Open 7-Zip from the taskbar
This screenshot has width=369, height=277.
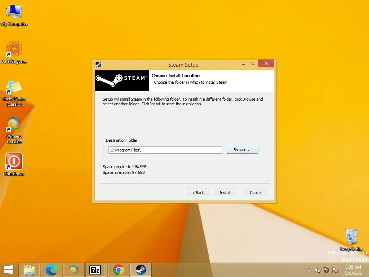click(95, 270)
